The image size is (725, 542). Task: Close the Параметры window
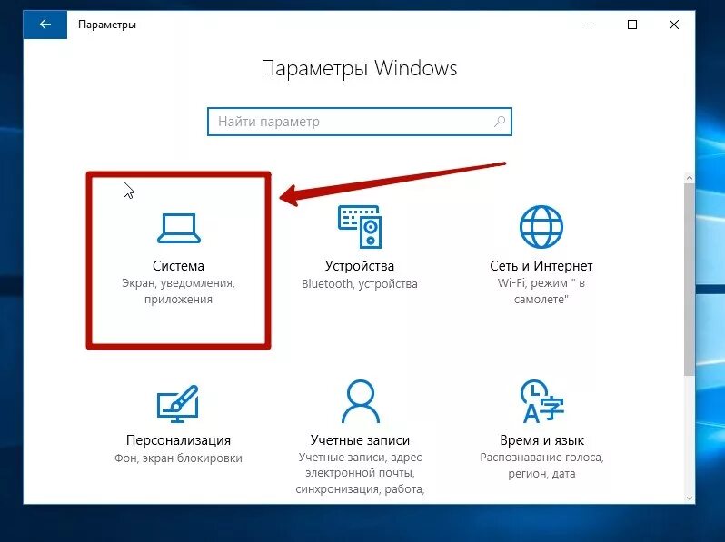tap(674, 25)
